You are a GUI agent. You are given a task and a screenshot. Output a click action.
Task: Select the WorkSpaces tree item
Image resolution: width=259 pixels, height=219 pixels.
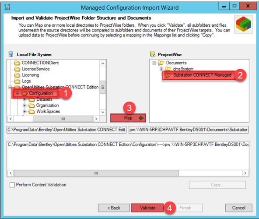pos(48,112)
